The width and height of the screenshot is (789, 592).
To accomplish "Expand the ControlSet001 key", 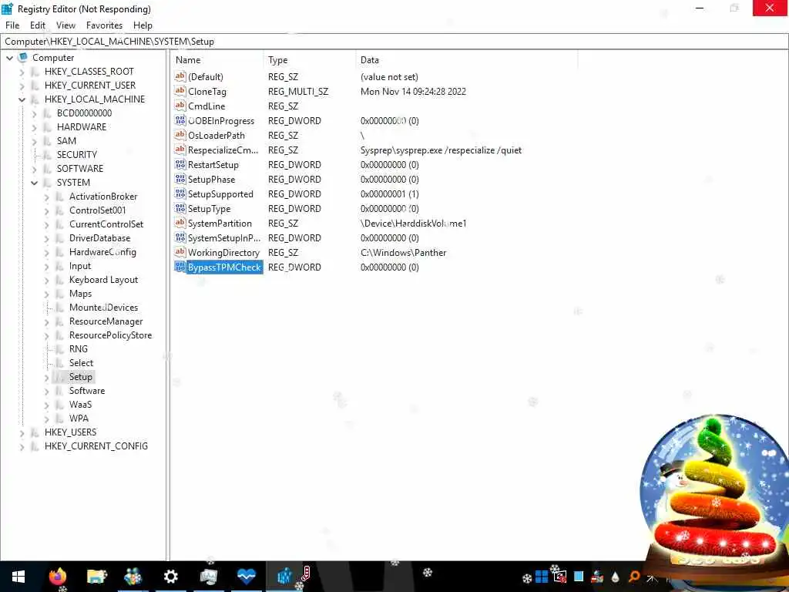I will [46, 211].
